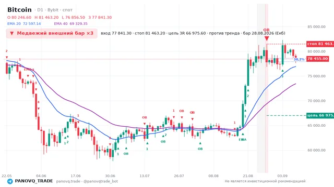The width and height of the screenshot is (334, 187).
Task: Click the Не является инвестиционной рекомендацией disclaimer
Action: (265, 181)
